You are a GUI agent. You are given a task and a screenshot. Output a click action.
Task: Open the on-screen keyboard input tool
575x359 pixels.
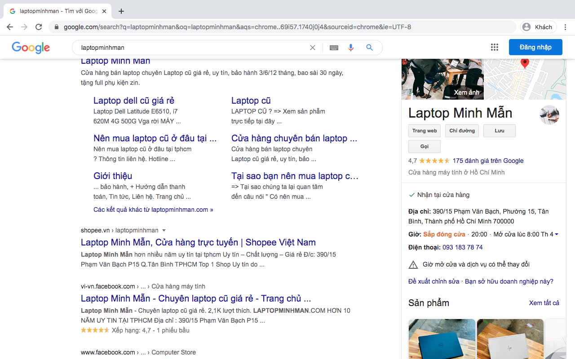(x=334, y=48)
